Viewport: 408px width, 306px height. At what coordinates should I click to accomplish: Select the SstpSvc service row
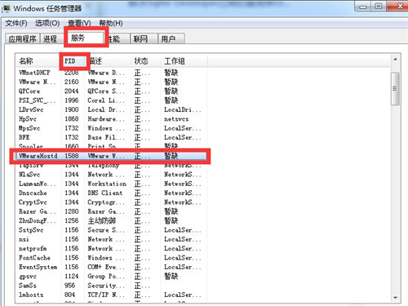click(x=112, y=230)
